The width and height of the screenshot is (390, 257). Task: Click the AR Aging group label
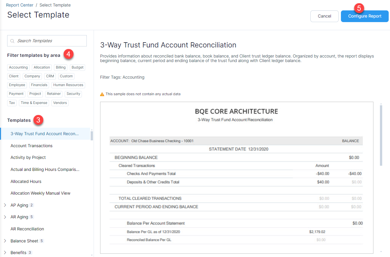pyautogui.click(x=19, y=217)
